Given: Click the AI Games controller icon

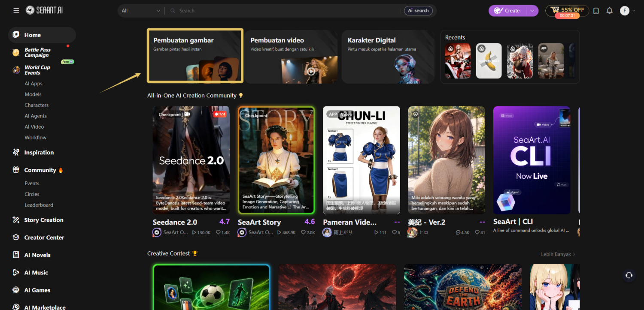Looking at the screenshot, I should pyautogui.click(x=16, y=290).
